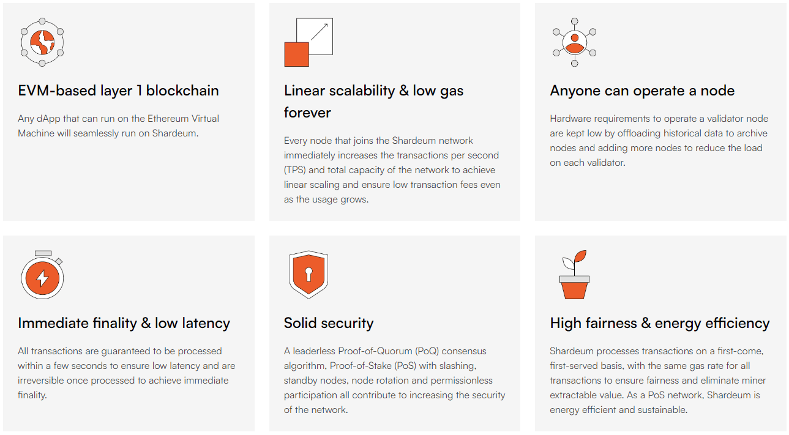Click the first-come first-served fairness paragraph
Viewport: 789px width, 435px height.
coord(658,381)
